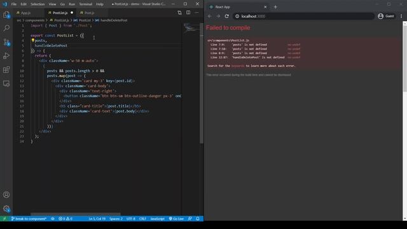Open the Run and Debug view
Screen dimensions: 407x229
6,55
